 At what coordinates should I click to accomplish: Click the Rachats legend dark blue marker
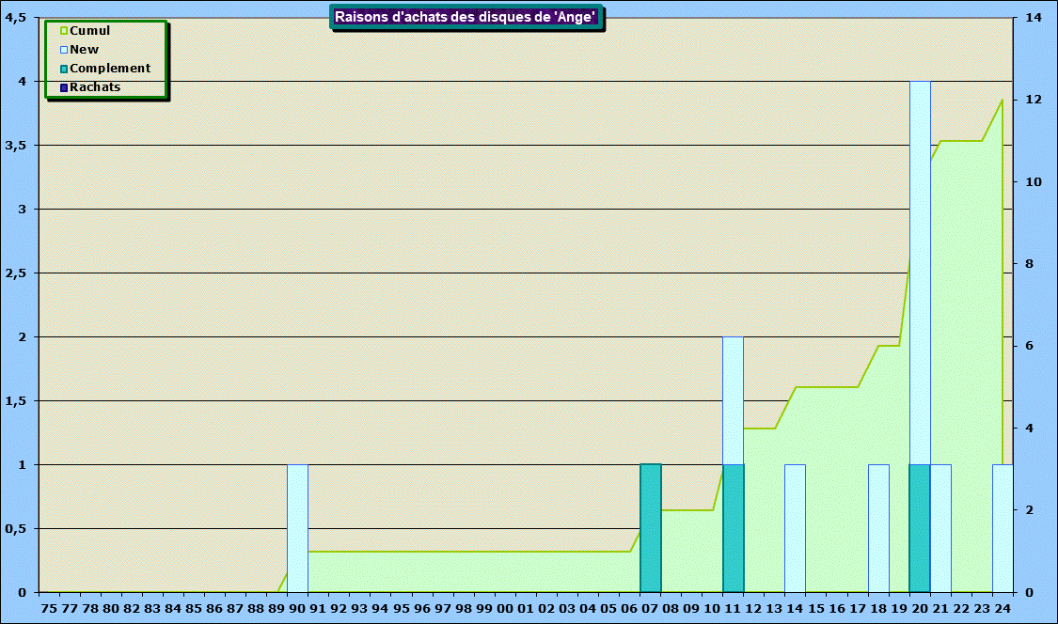click(x=64, y=87)
